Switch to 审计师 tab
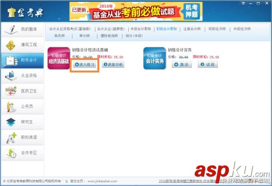 [x=85, y=36]
